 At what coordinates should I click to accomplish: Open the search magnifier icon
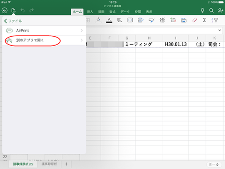(x=211, y=10)
